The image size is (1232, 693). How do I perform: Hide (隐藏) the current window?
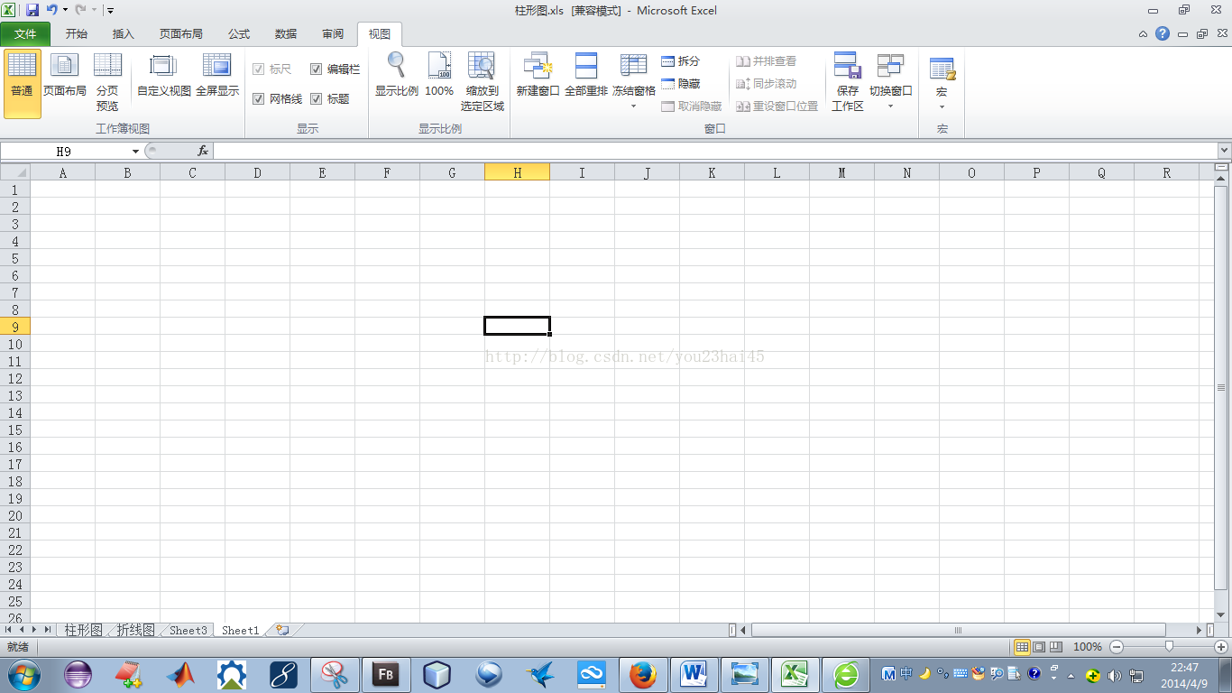(x=681, y=84)
